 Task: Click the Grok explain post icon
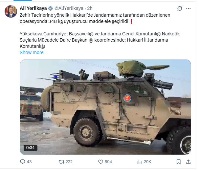click(x=180, y=9)
